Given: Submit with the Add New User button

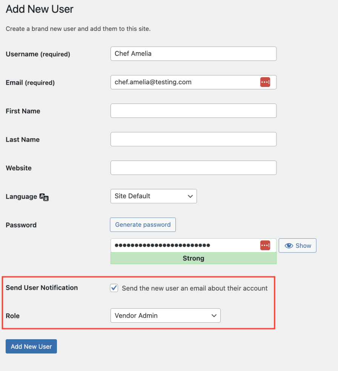Looking at the screenshot, I should [x=31, y=346].
